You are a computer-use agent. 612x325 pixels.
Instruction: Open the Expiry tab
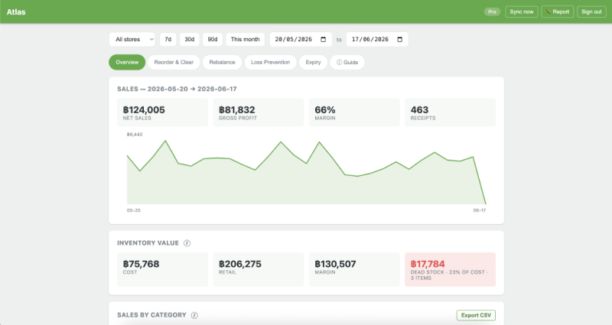(313, 63)
